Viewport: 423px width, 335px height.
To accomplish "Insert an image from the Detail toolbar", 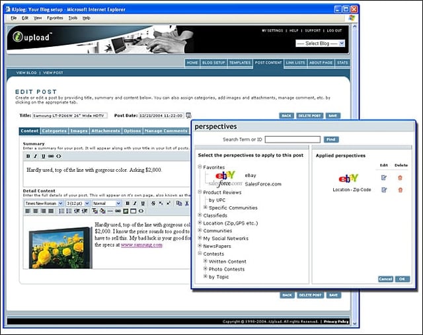I will (x=126, y=211).
